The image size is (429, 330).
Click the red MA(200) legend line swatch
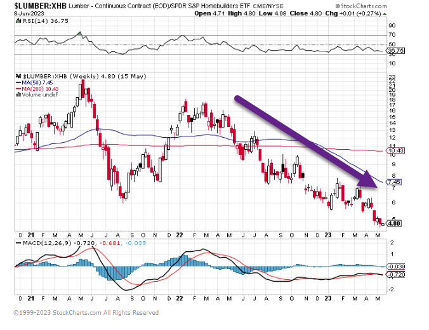18,89
